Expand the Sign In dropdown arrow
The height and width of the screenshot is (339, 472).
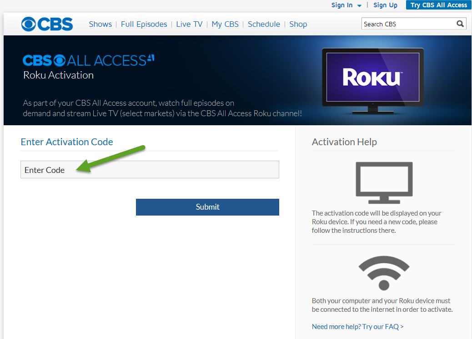(x=359, y=6)
